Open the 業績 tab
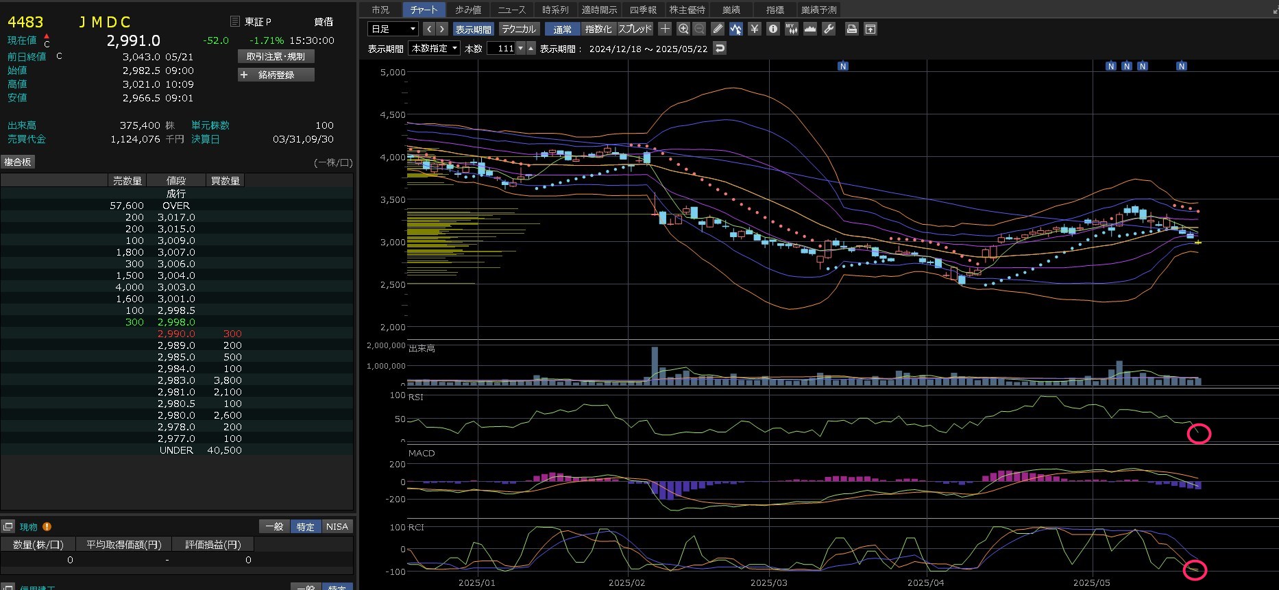 [731, 10]
